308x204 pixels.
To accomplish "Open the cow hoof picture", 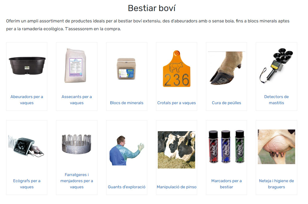I will (227, 68).
